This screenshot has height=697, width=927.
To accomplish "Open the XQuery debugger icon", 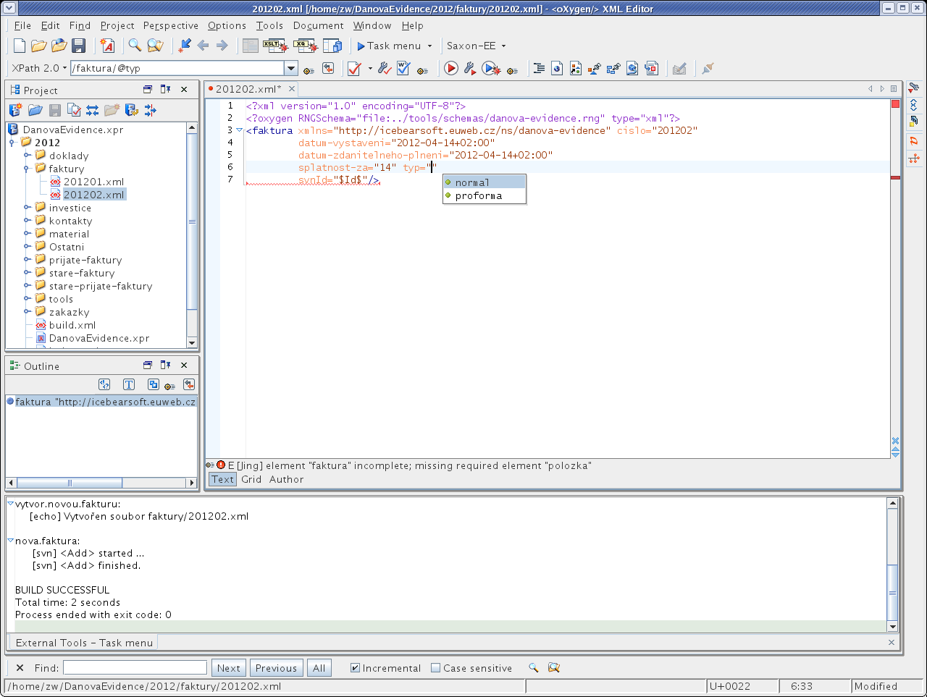I will click(306, 46).
